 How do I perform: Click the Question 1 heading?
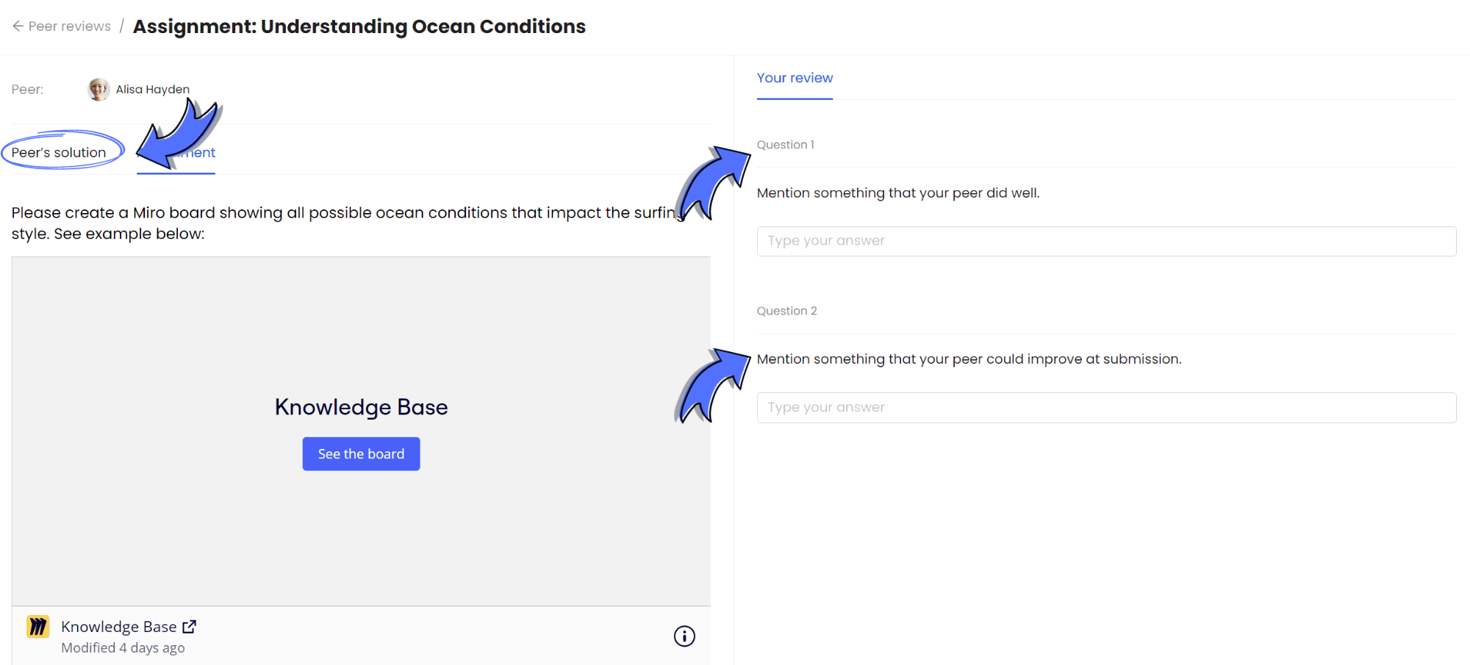coord(785,144)
